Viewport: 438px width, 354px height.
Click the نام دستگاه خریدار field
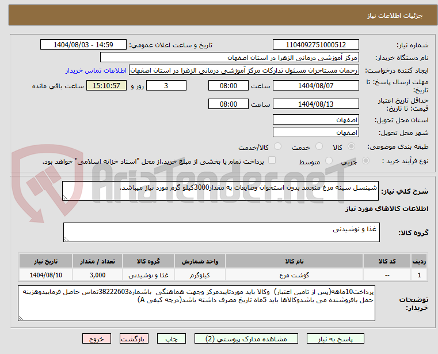point(229,58)
